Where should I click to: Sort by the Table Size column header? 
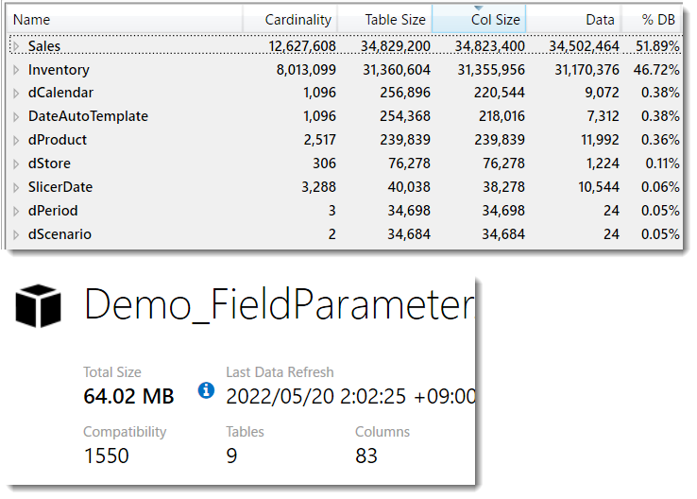384,20
